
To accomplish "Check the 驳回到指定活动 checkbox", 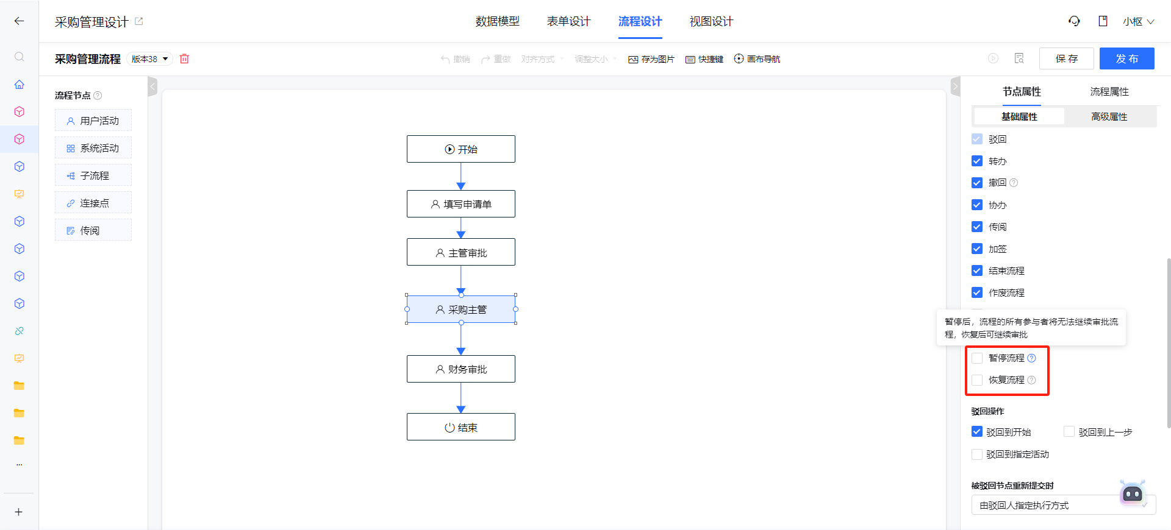I will coord(977,454).
